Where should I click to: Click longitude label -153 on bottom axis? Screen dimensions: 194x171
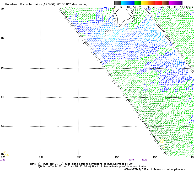[x=154, y=157]
